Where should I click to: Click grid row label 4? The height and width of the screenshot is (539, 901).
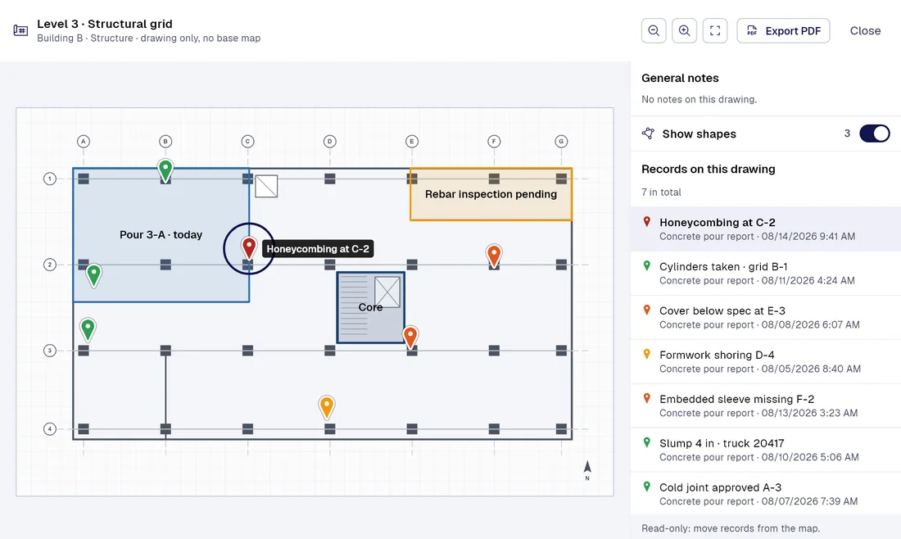50,428
